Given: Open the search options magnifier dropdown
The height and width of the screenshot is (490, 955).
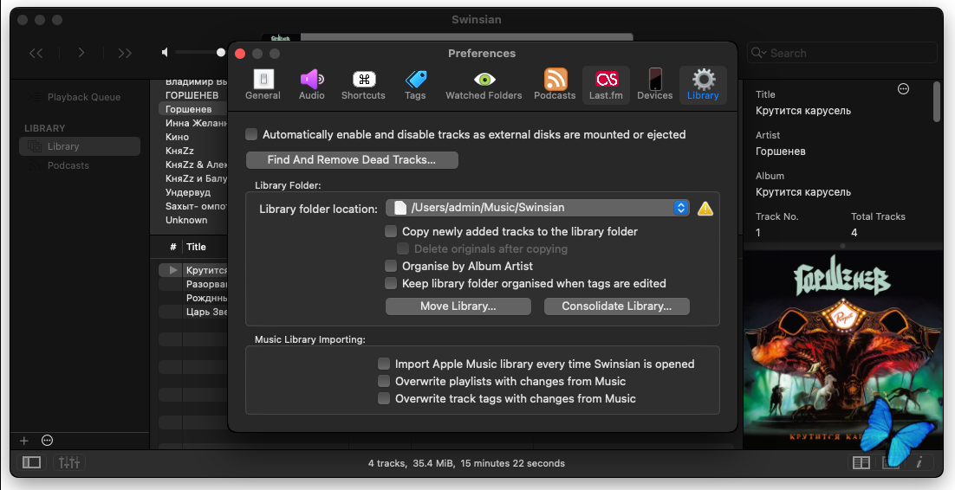Looking at the screenshot, I should tap(758, 53).
